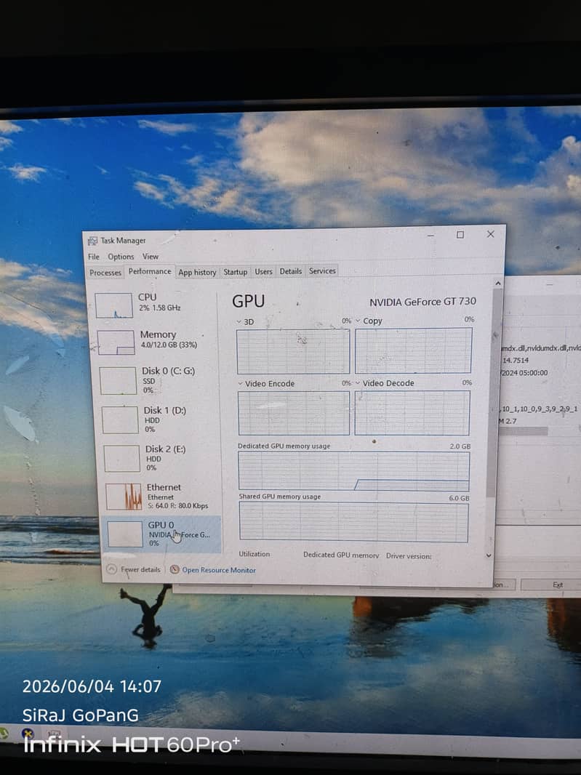The image size is (581, 775).
Task: Select Memory 4.0/12.0 GB in sidebar
Action: coord(156,342)
